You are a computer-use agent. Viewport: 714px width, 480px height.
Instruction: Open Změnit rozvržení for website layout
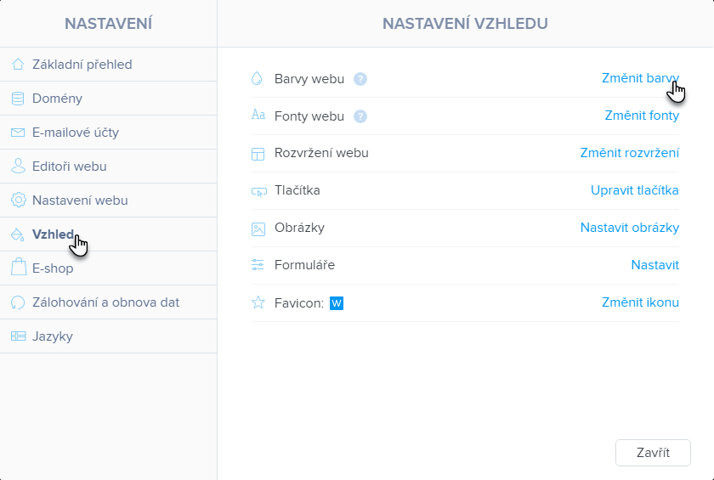[629, 153]
